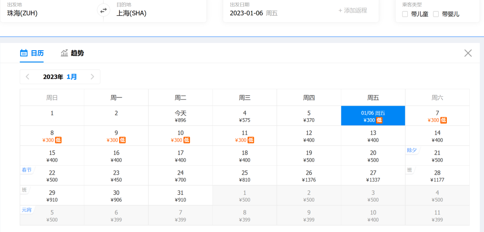Go to next month arrow
Viewport: 484px width, 232px height.
click(x=92, y=77)
